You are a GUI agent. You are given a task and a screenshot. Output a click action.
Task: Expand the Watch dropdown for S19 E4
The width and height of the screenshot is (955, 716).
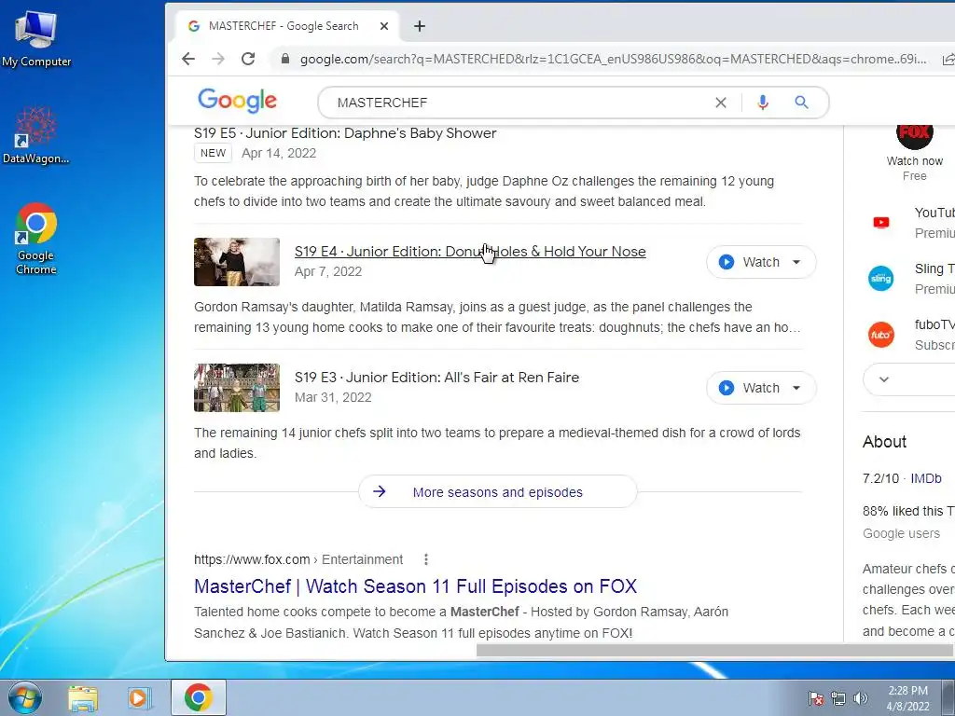coord(796,262)
